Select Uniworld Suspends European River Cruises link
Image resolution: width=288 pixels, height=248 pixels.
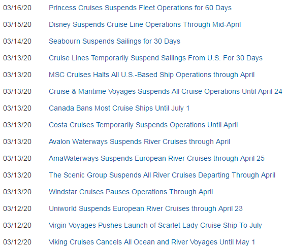tap(146, 209)
